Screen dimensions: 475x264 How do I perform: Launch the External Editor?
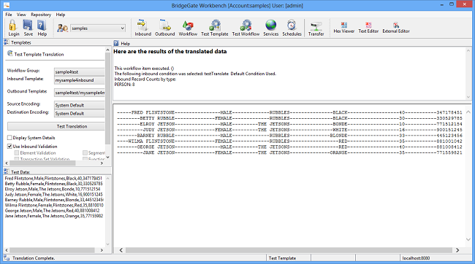click(395, 27)
